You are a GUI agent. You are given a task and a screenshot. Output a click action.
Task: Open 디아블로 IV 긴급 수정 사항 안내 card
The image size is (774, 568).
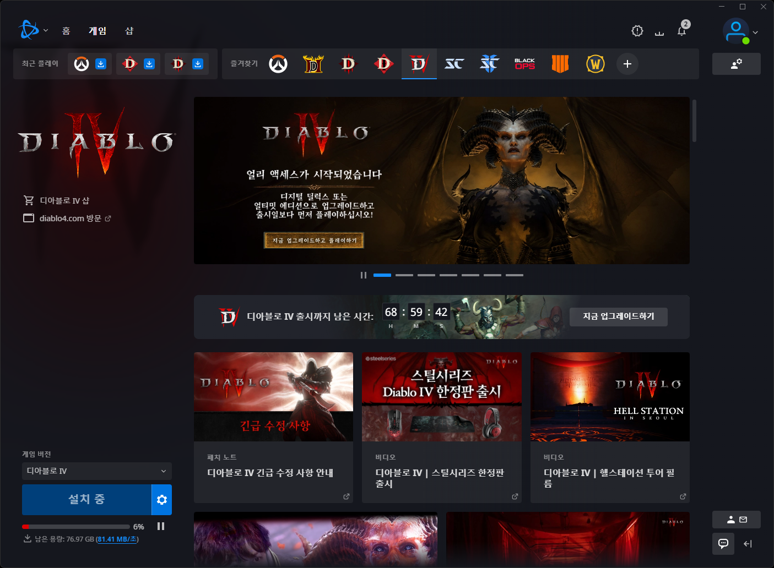click(274, 428)
